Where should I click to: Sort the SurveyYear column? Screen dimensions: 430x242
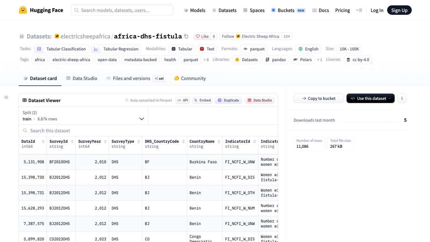[x=105, y=142]
